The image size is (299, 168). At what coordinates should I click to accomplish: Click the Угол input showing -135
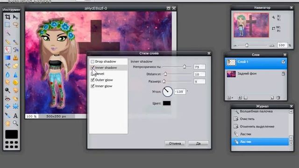pyautogui.click(x=179, y=91)
